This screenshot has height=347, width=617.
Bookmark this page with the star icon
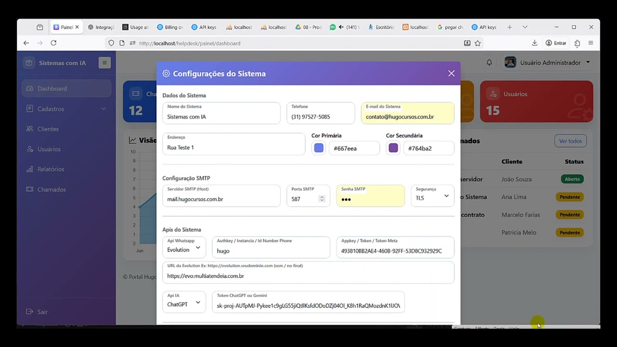[x=478, y=43]
